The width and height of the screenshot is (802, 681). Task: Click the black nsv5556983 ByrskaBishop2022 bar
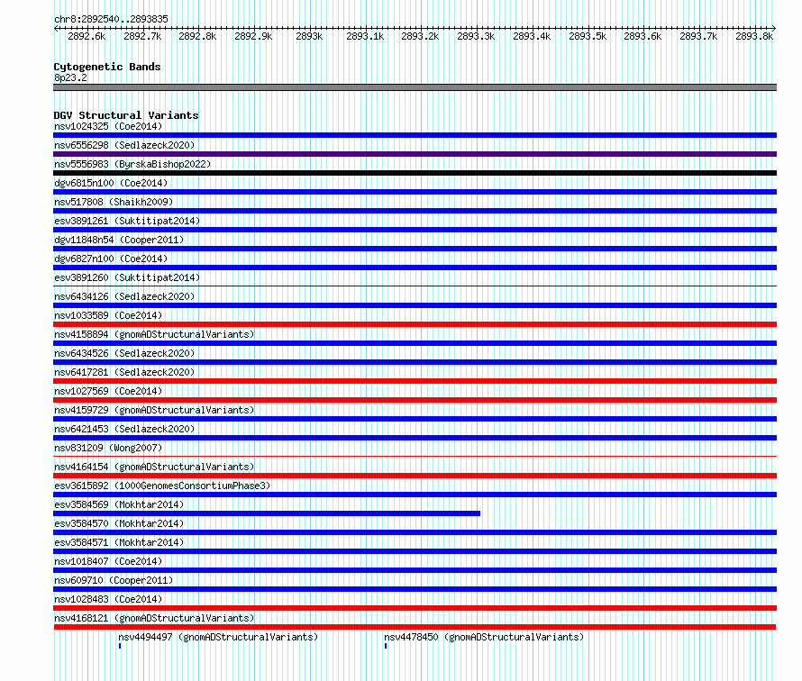(x=415, y=173)
